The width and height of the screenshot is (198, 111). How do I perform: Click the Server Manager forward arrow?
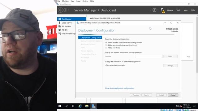pyautogui.click(x=65, y=10)
